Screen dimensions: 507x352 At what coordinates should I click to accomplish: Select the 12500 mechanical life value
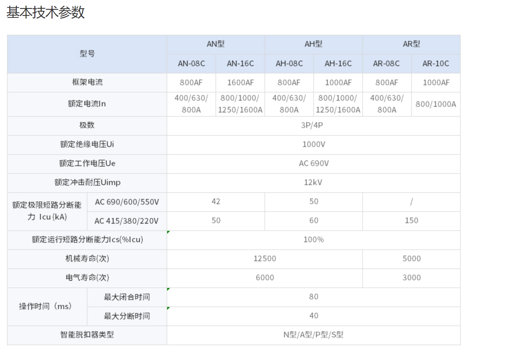265,259
